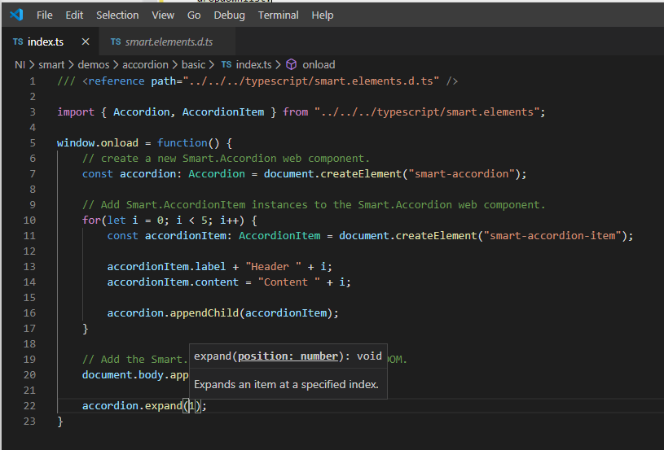This screenshot has height=450, width=664.
Task: Open the Terminal menu
Action: click(278, 15)
